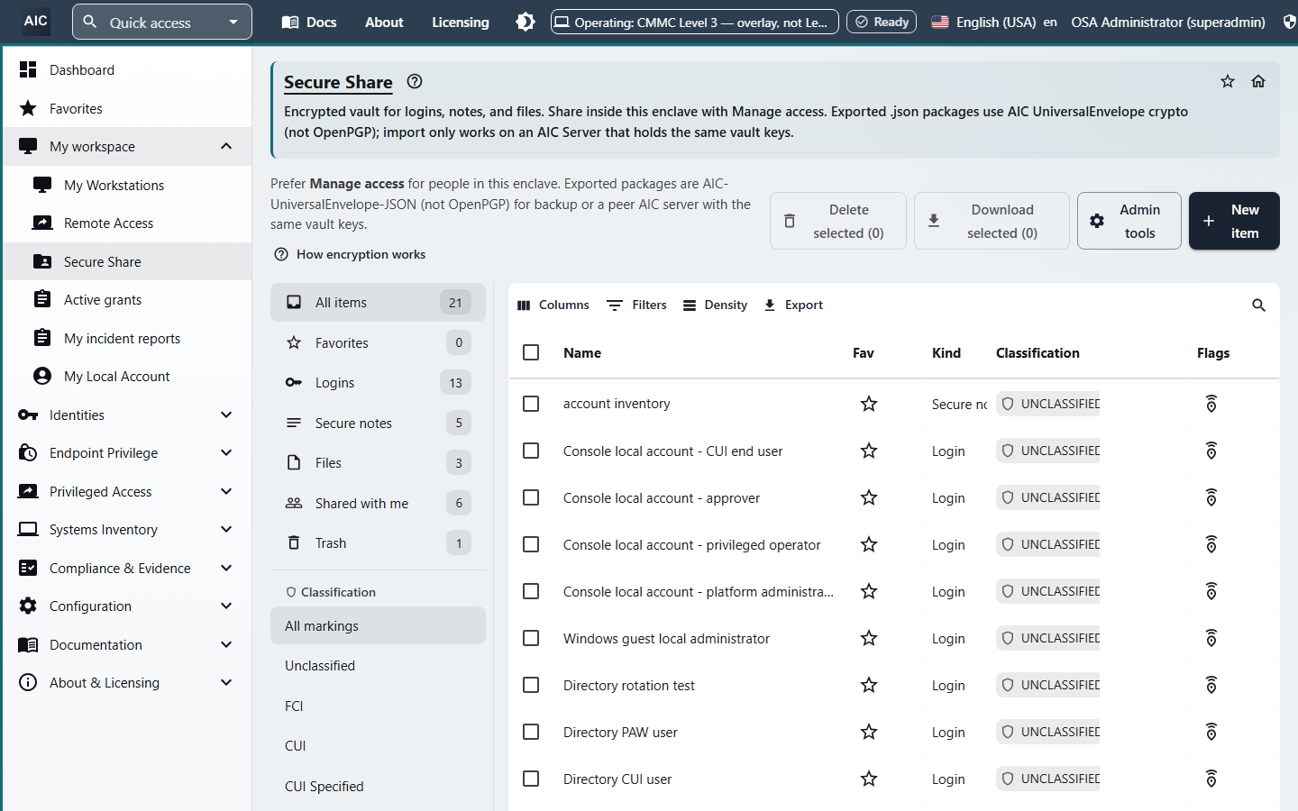Expand Compliance & Evidence section
Screen dimensions: 1298x811
128,568
